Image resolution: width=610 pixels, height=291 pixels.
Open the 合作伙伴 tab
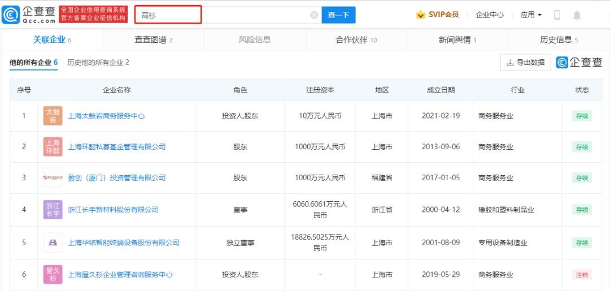click(356, 40)
